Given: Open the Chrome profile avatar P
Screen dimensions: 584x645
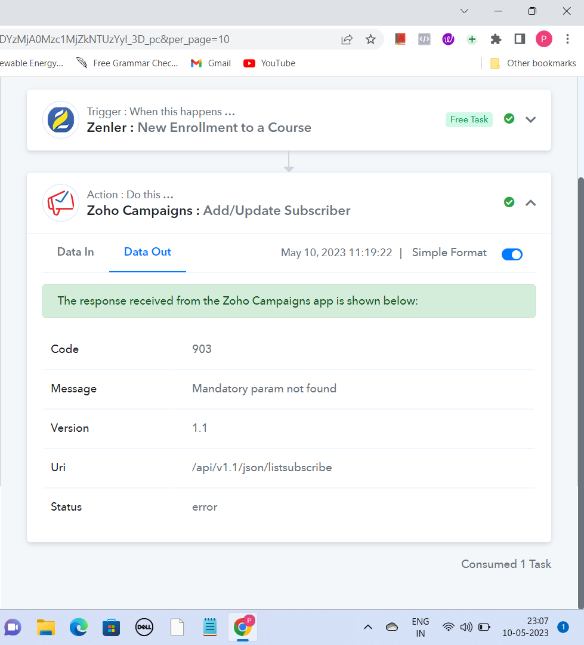Looking at the screenshot, I should click(x=543, y=39).
